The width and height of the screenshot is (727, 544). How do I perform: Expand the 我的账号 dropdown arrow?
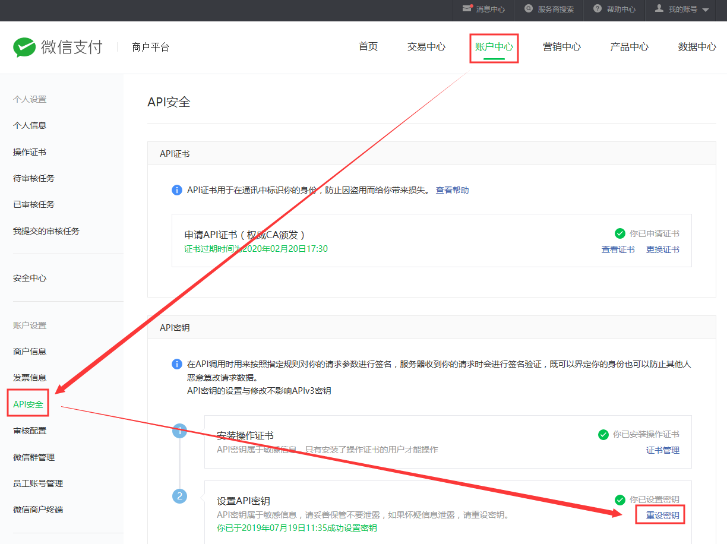coord(706,10)
